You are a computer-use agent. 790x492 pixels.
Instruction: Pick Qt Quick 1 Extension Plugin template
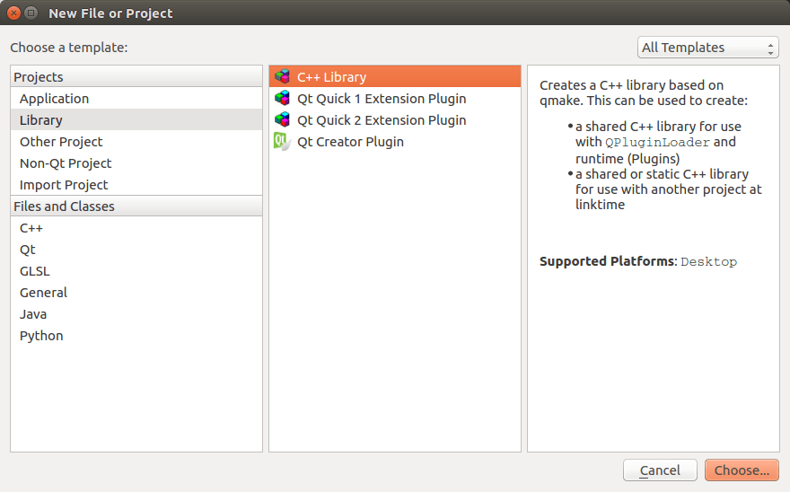coord(394,98)
